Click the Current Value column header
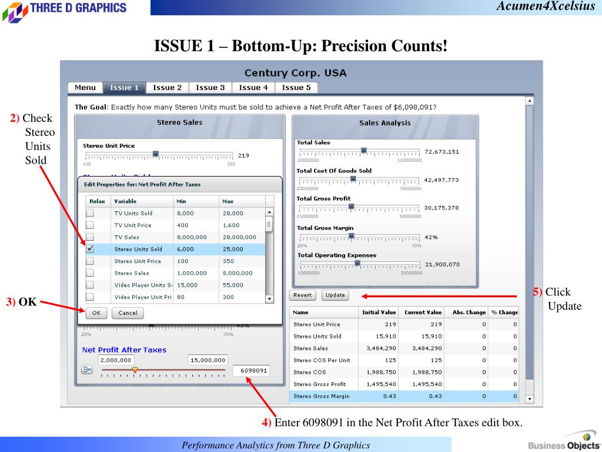The image size is (602, 452). [x=421, y=313]
